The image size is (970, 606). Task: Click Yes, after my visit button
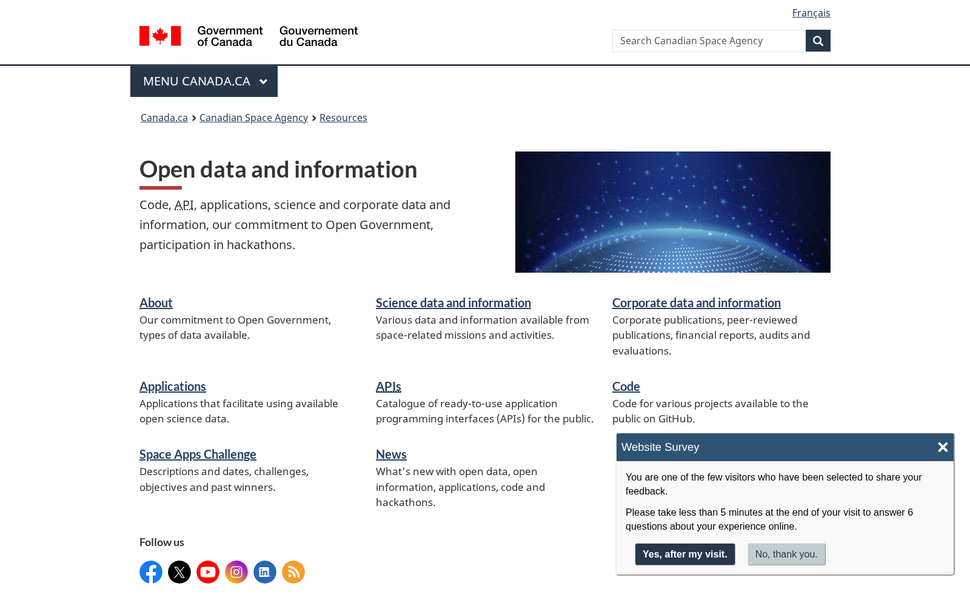click(685, 554)
